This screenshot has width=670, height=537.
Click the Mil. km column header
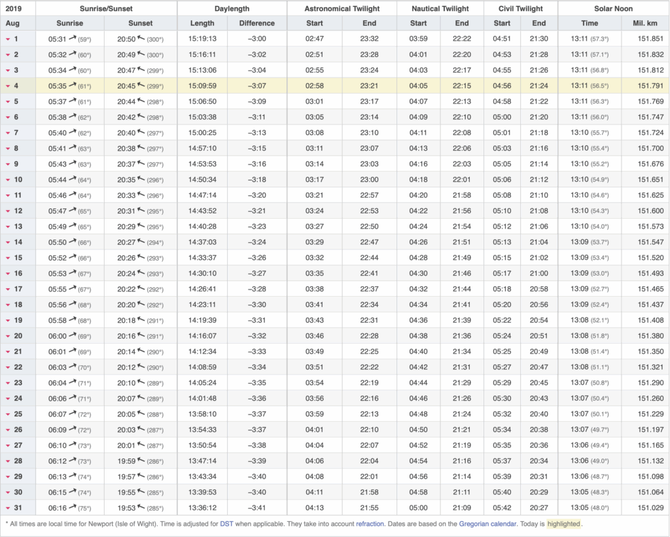pyautogui.click(x=644, y=23)
